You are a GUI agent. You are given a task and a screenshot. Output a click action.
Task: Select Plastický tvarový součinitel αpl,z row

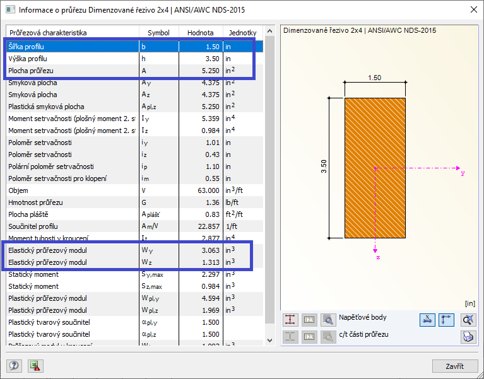[134, 335]
